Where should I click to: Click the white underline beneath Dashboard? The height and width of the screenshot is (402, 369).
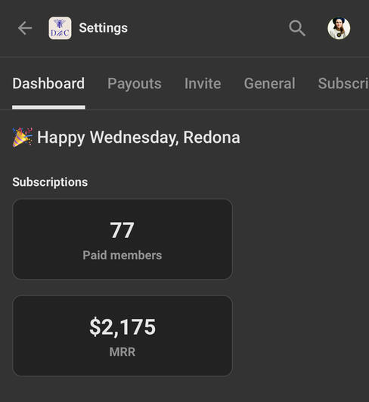[x=48, y=107]
